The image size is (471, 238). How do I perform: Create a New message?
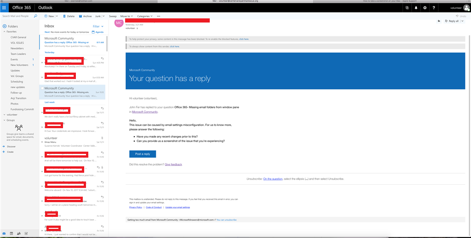pos(49,16)
